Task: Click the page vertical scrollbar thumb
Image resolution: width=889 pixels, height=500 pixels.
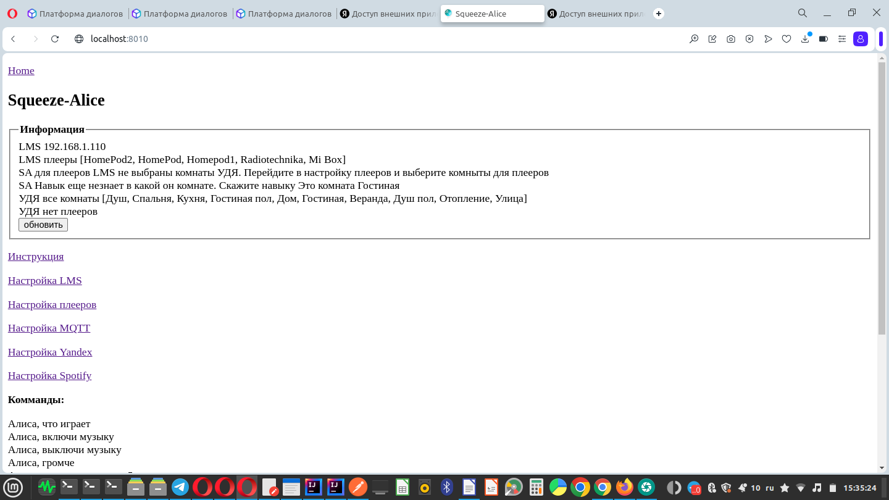Action: coord(882,198)
